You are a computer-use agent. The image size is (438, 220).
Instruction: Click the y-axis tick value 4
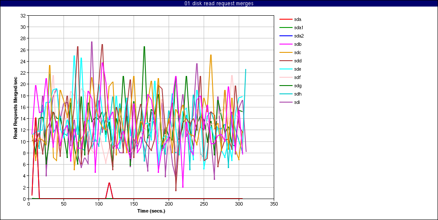(24, 176)
